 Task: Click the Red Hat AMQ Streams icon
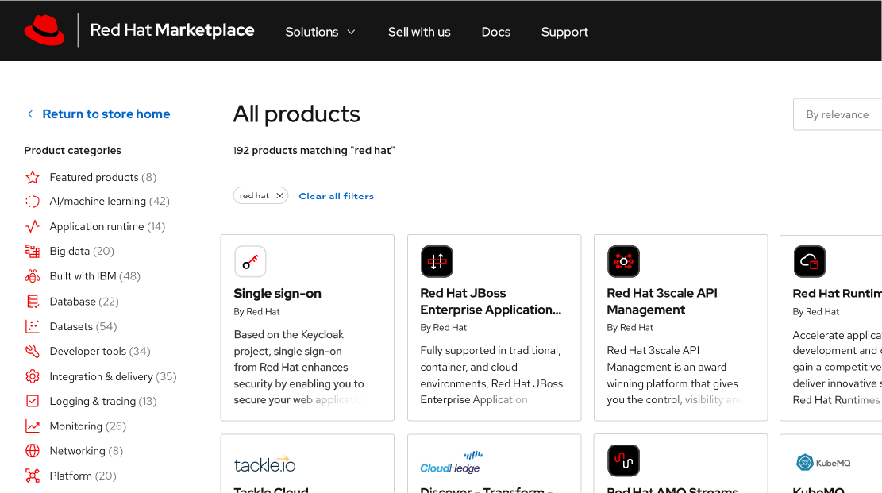pyautogui.click(x=623, y=460)
